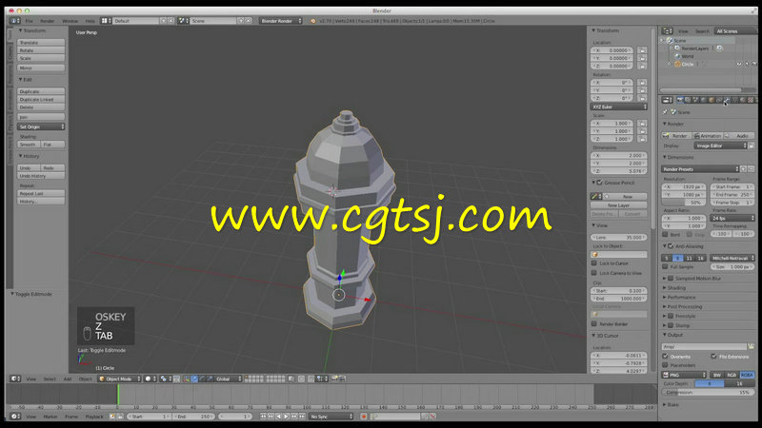Toggle the Overwrite checkbox
The width and height of the screenshot is (762, 428).
click(665, 357)
